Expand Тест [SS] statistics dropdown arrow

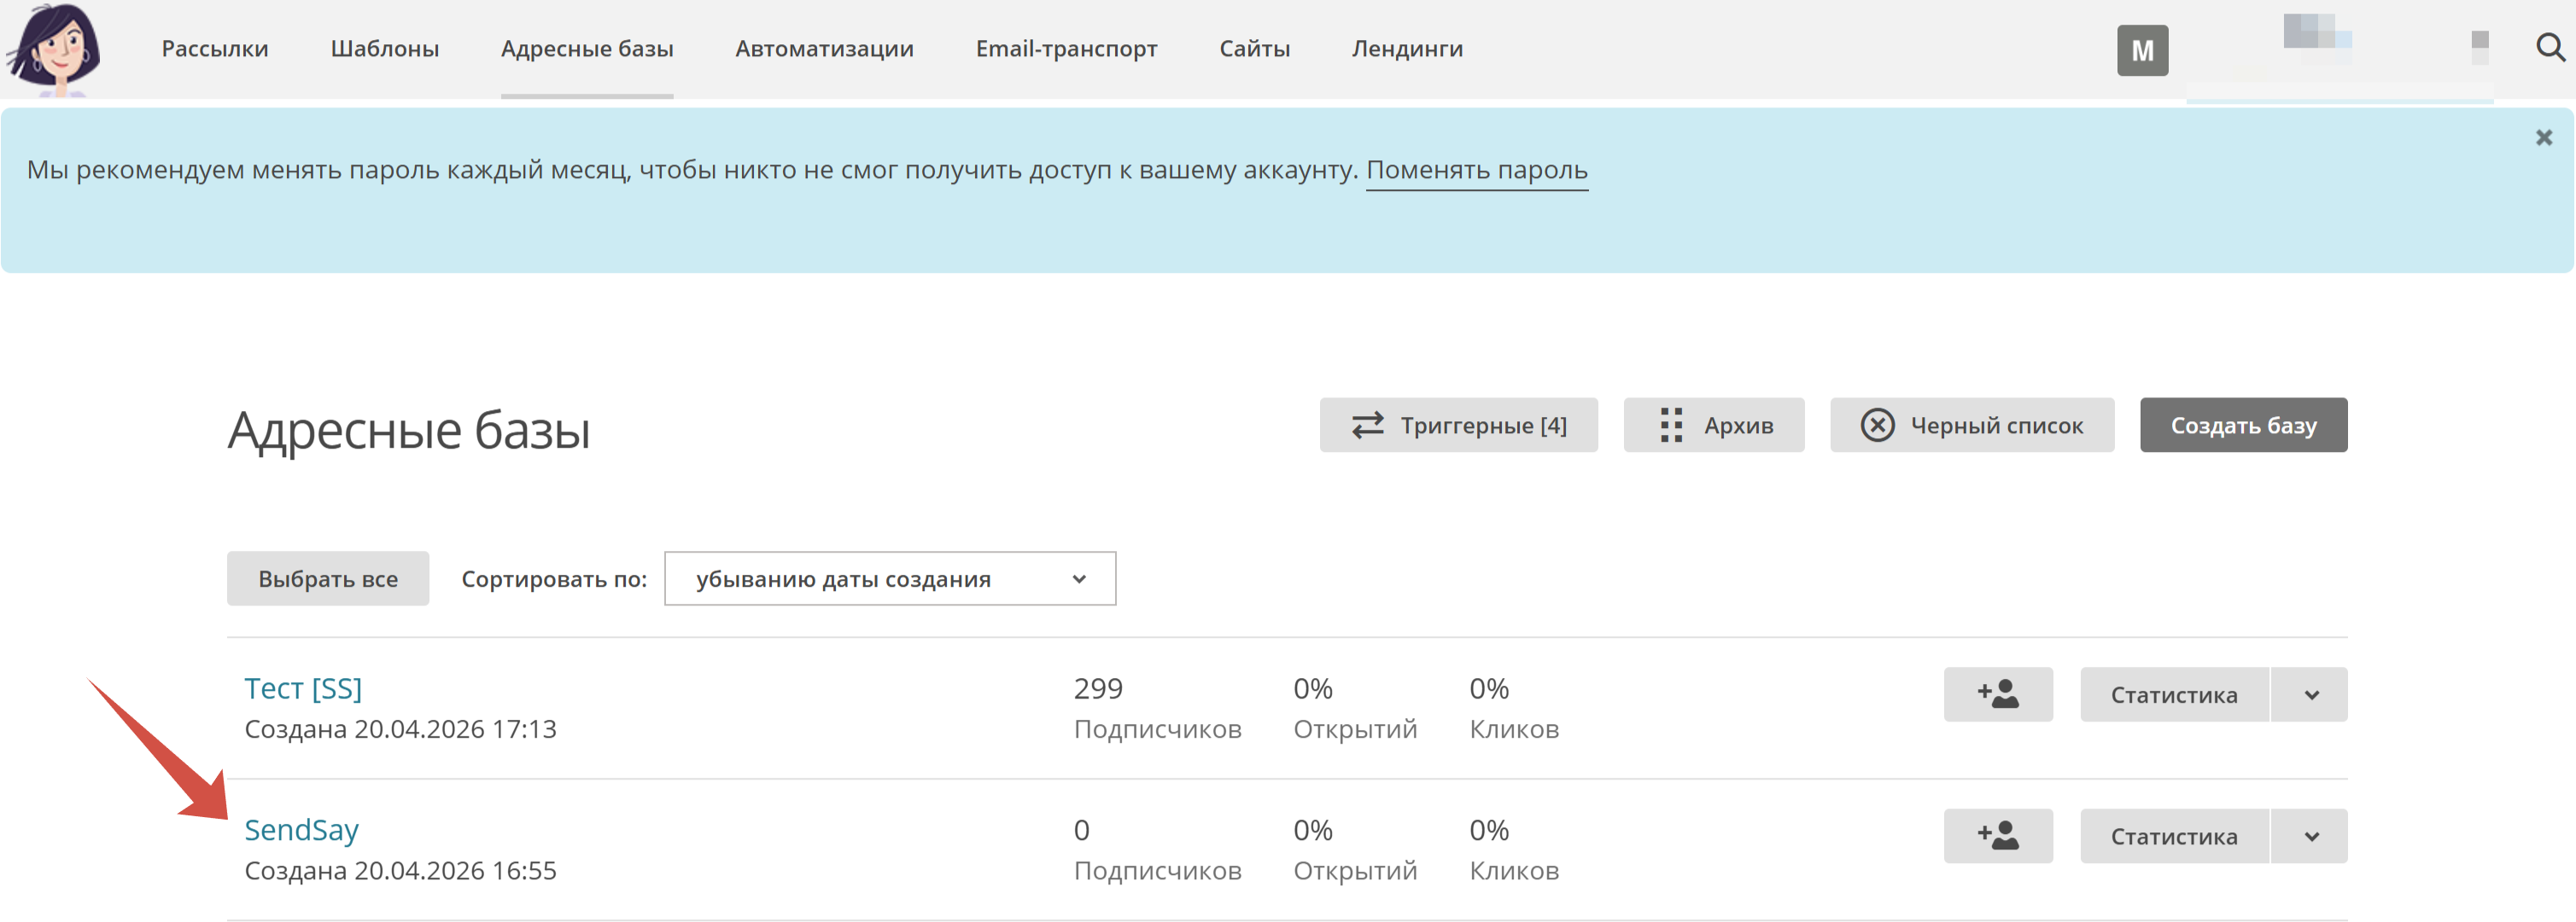2310,695
